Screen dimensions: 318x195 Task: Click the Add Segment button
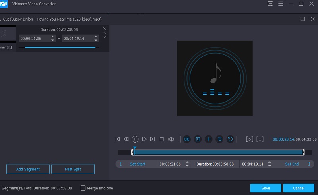[x=28, y=169]
